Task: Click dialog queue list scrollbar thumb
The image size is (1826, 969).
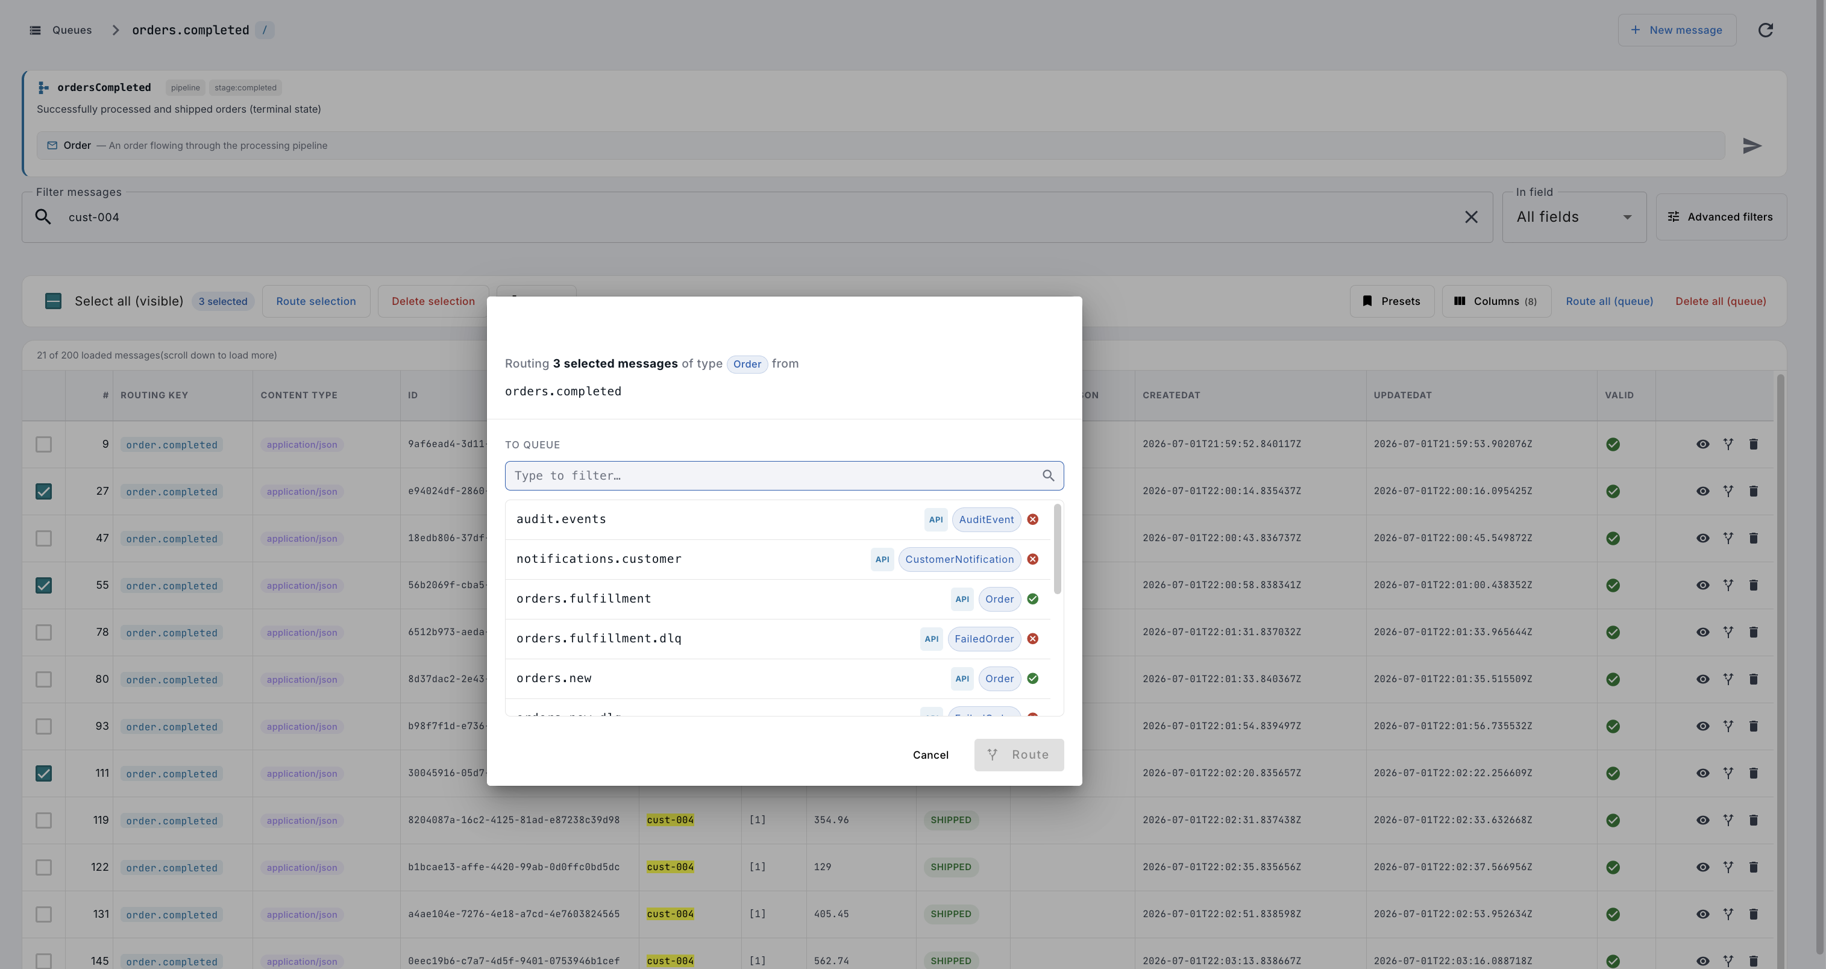Action: pos(1058,548)
